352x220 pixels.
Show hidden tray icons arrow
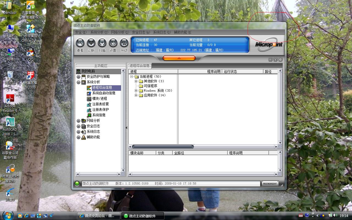pyautogui.click(x=318, y=215)
